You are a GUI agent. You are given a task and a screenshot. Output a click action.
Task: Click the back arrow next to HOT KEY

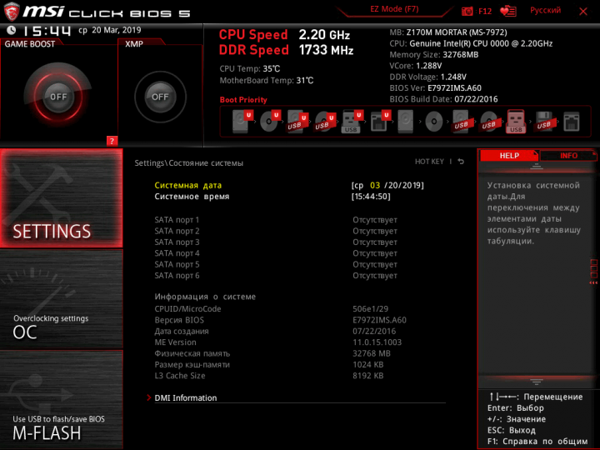pyautogui.click(x=461, y=162)
